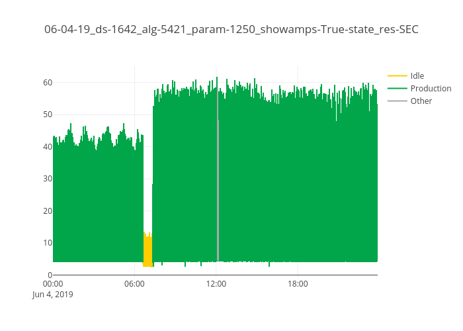Screen dimensions: 463x331
Task: Click the green Production legend line swatch
Action: coord(397,88)
